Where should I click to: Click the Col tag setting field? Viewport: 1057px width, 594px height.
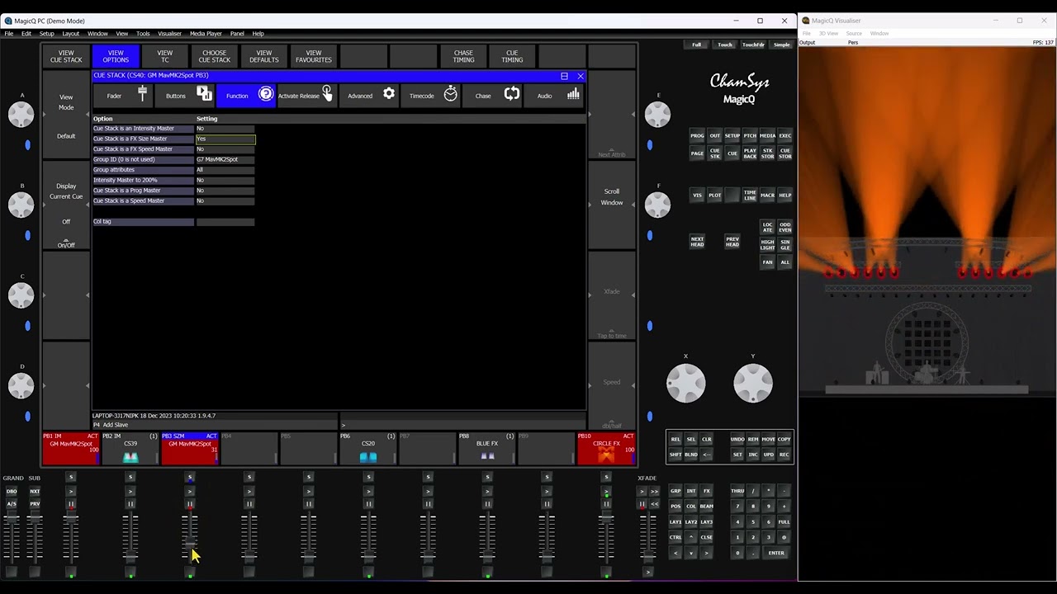[225, 221]
